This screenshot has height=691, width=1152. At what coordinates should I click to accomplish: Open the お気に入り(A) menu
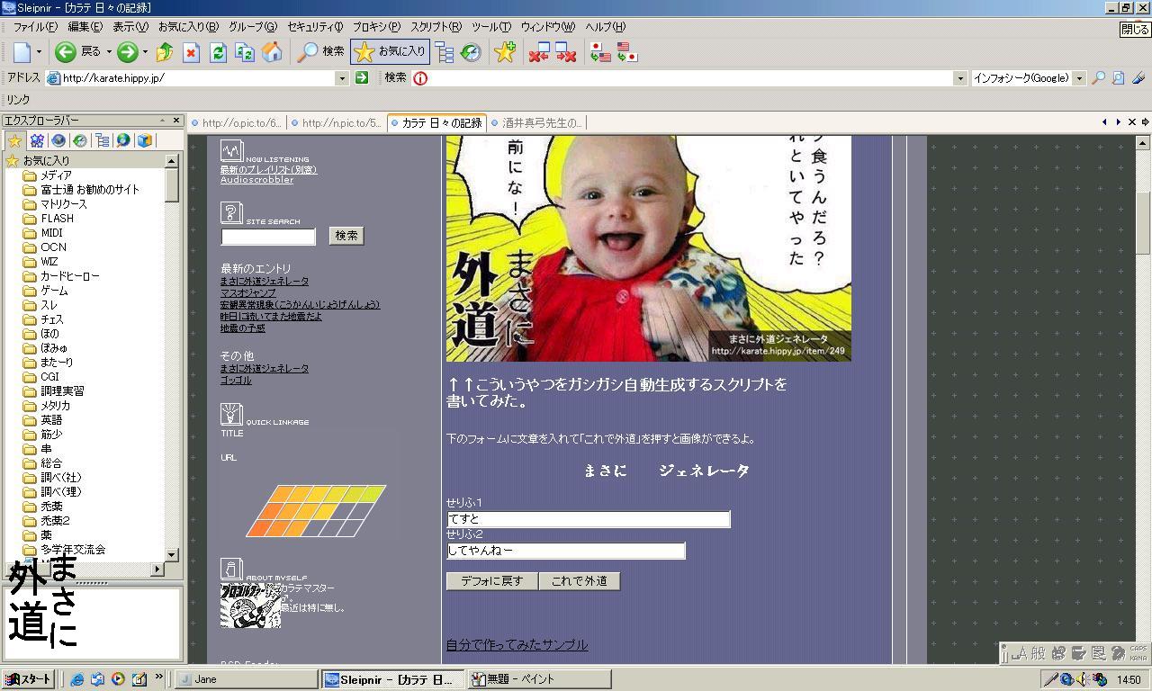188,27
